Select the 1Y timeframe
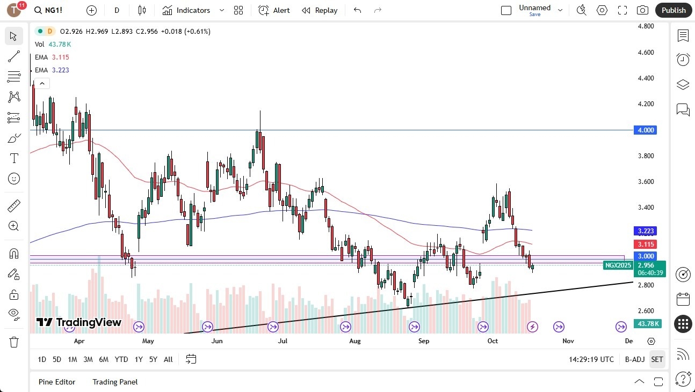 pyautogui.click(x=138, y=359)
